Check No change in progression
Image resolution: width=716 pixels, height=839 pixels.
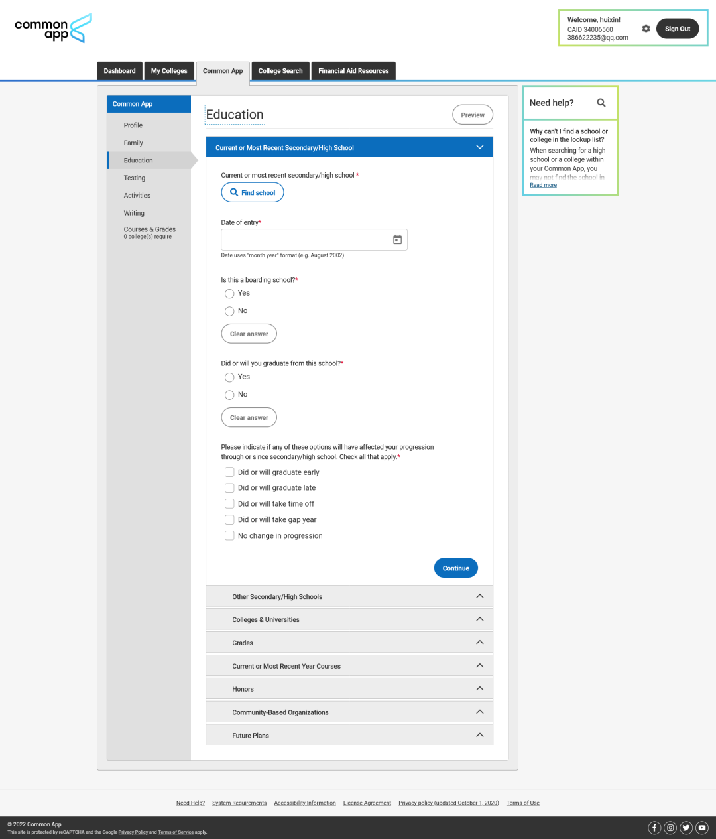click(x=229, y=536)
